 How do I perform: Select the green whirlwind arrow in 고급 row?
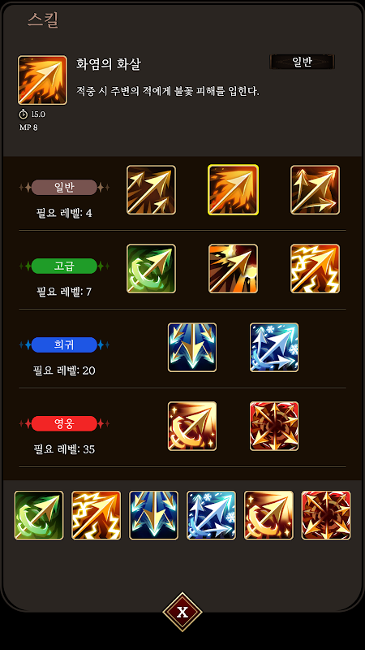tap(151, 269)
